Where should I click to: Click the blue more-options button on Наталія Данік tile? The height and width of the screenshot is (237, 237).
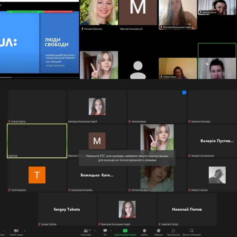coord(184,92)
